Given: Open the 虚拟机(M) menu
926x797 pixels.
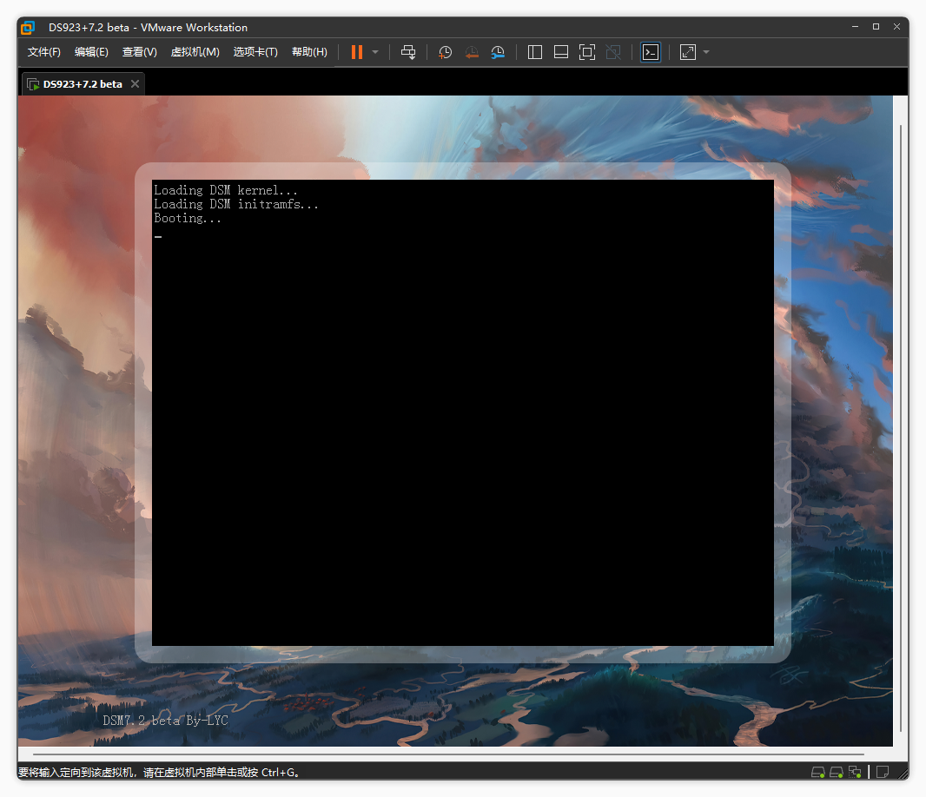Looking at the screenshot, I should [x=195, y=52].
